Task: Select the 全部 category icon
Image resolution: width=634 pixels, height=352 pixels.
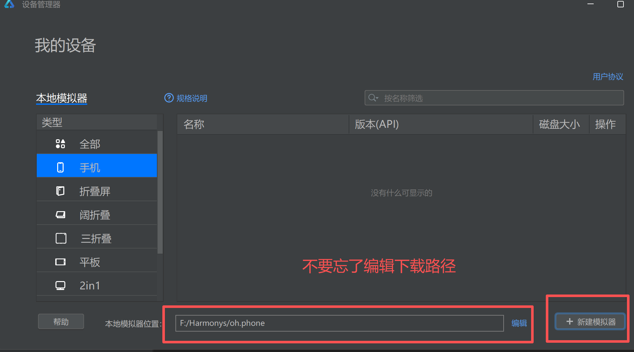Action: point(60,143)
